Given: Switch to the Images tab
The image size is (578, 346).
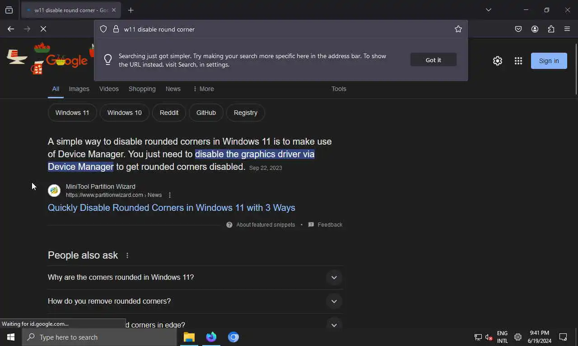Looking at the screenshot, I should [79, 89].
